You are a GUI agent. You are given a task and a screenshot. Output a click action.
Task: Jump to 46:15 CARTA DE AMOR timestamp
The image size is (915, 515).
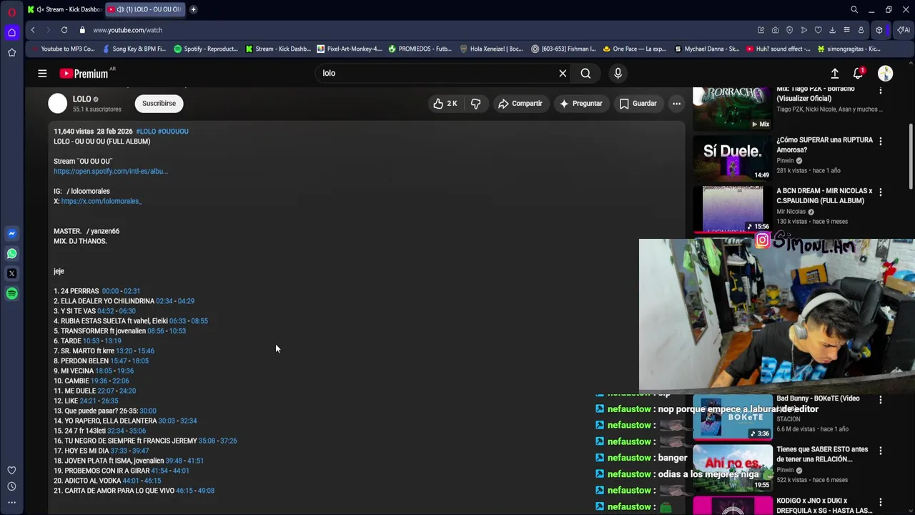pos(184,491)
